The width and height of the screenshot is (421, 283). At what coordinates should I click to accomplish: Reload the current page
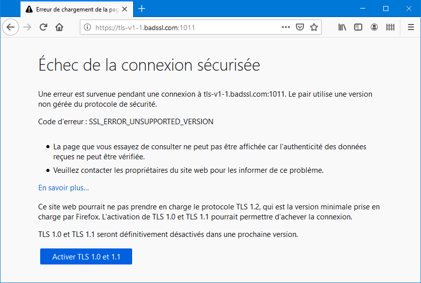click(44, 27)
